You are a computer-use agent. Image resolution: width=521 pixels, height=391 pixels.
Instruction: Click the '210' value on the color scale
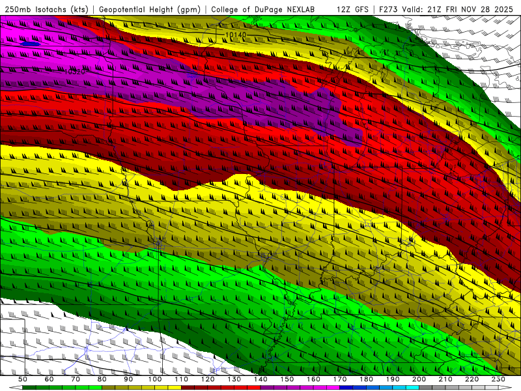(445, 379)
